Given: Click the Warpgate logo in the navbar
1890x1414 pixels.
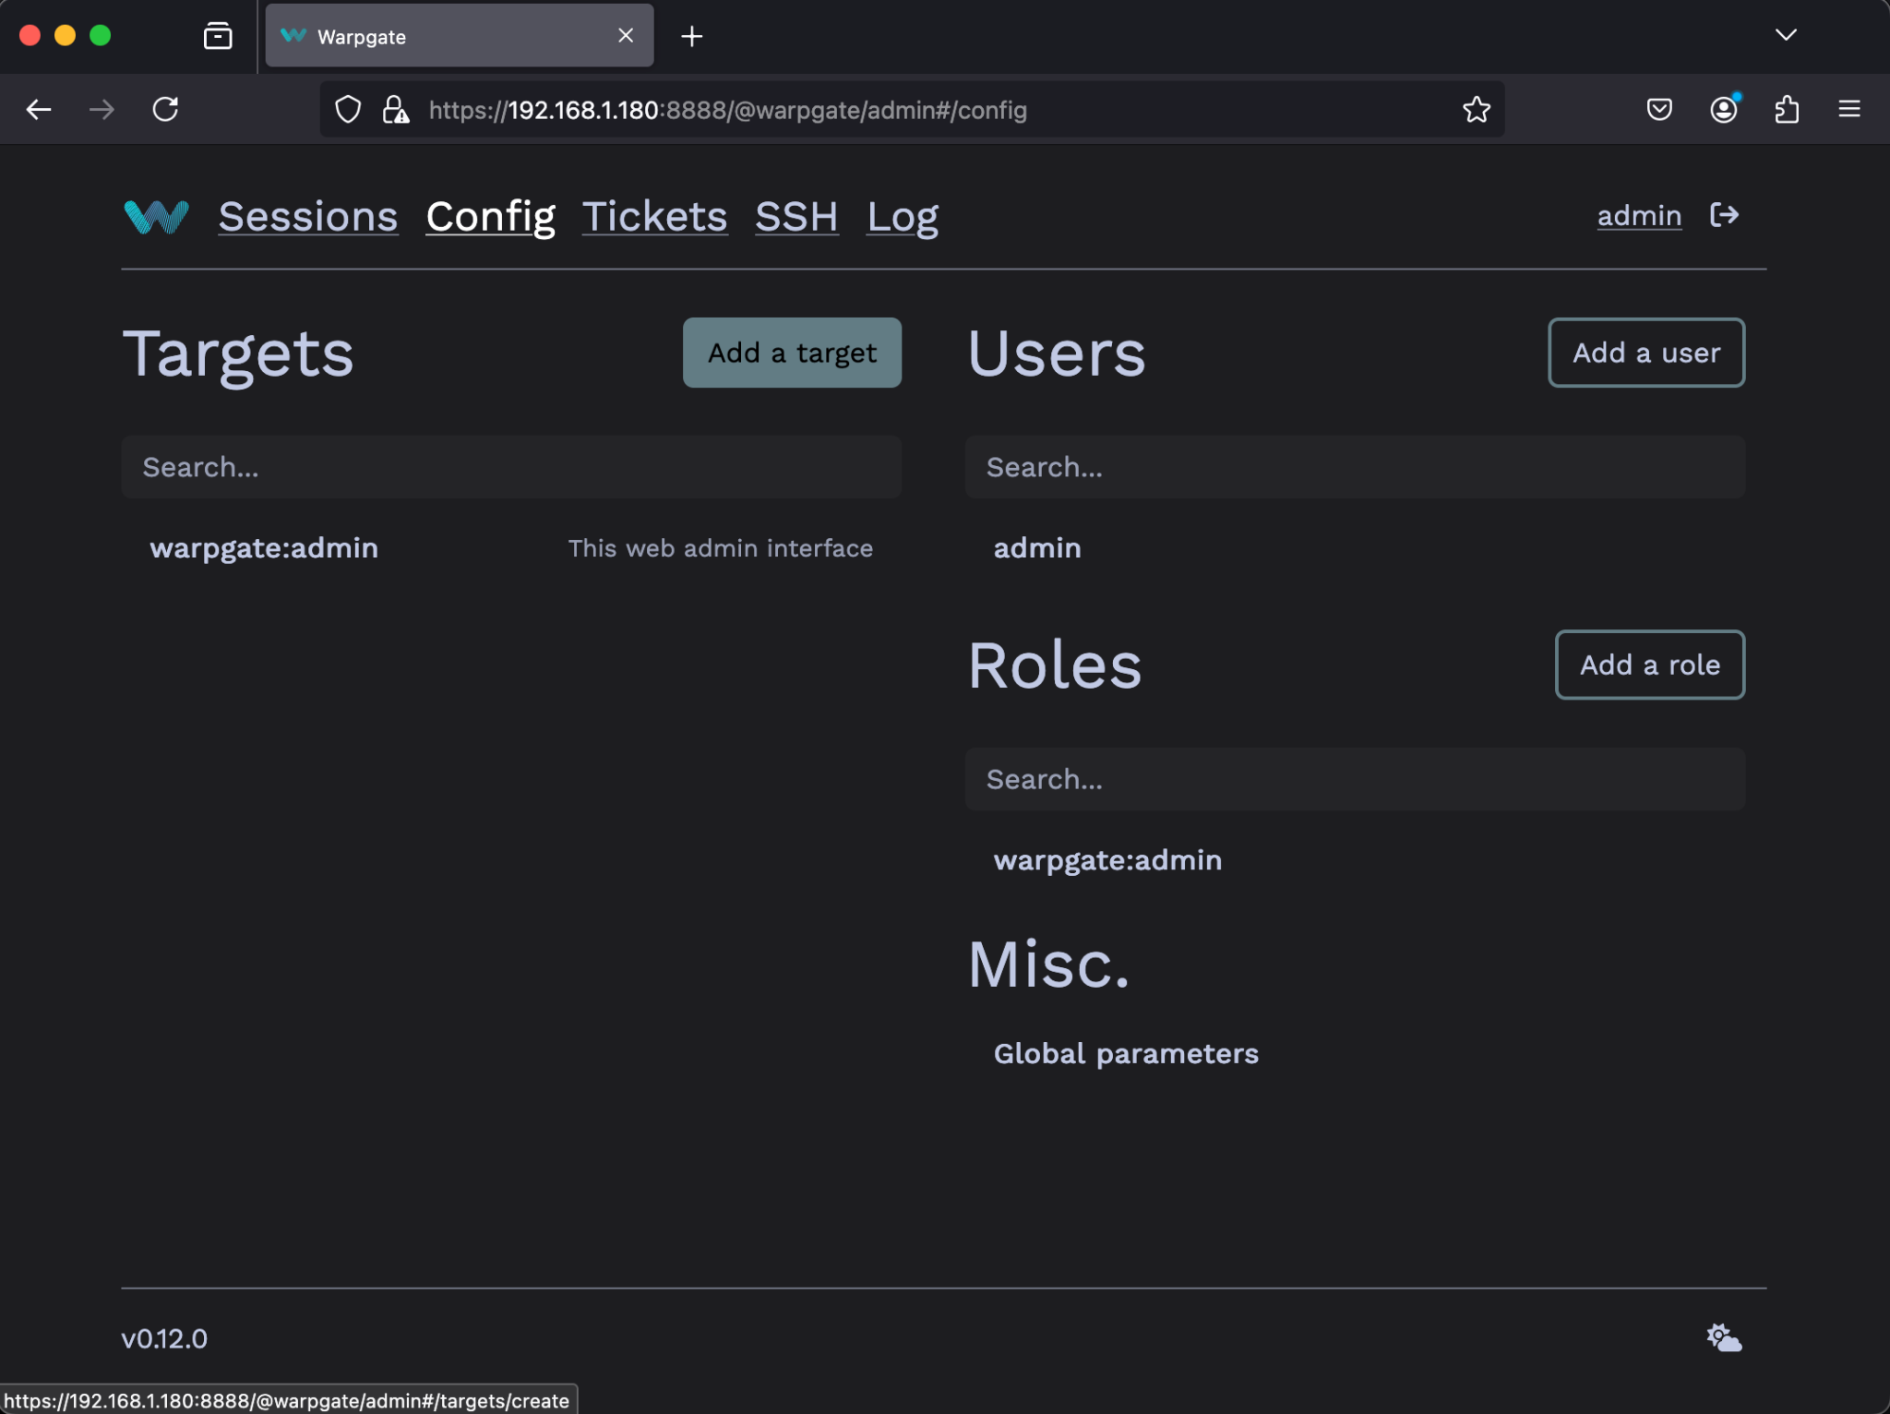Looking at the screenshot, I should pyautogui.click(x=155, y=217).
